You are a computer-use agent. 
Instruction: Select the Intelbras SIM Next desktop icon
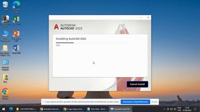pyautogui.click(x=5, y=21)
